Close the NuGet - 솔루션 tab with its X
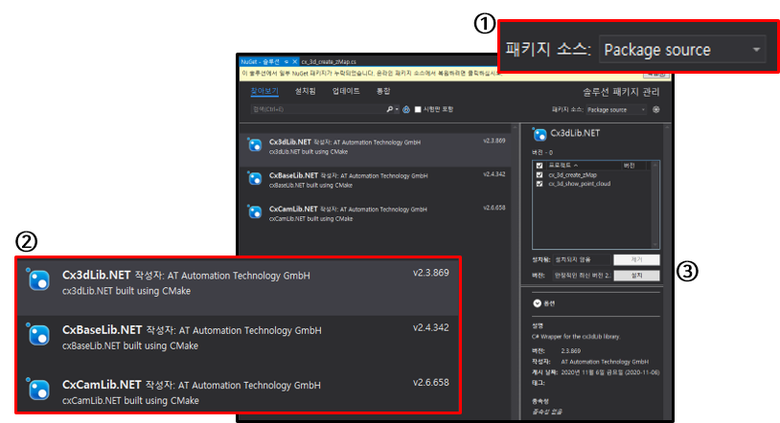780x423 pixels. pyautogui.click(x=294, y=61)
